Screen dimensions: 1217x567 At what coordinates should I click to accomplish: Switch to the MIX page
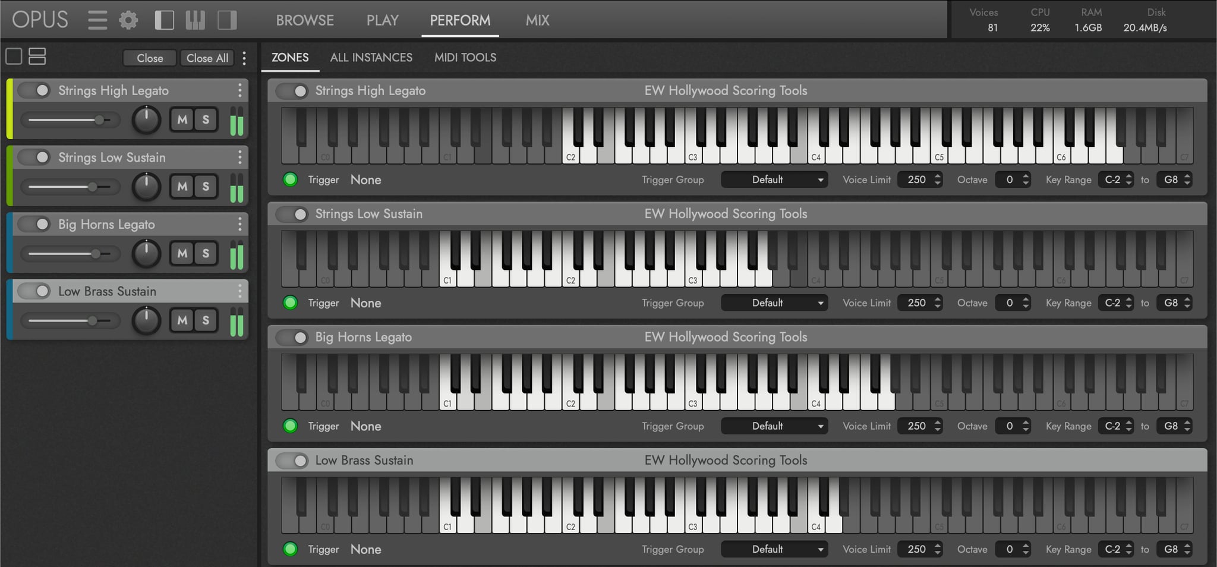click(537, 20)
